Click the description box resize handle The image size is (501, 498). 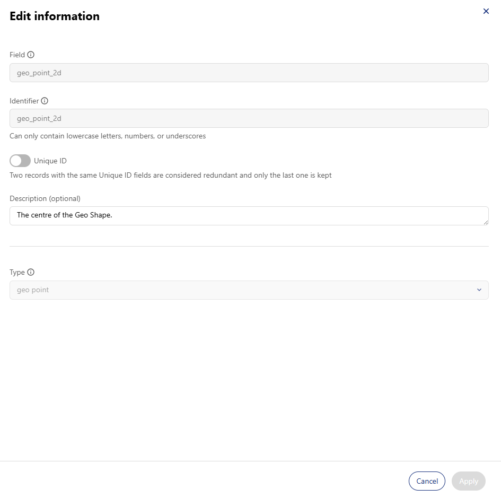[486, 222]
